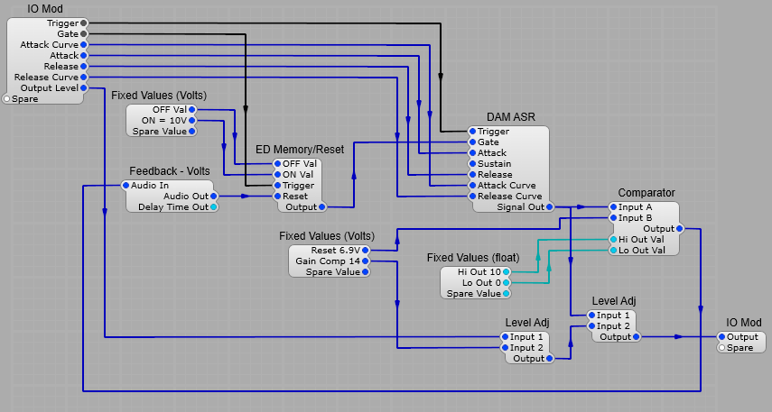
Task: Click the Output pin on the right IO Mod
Action: (721, 336)
